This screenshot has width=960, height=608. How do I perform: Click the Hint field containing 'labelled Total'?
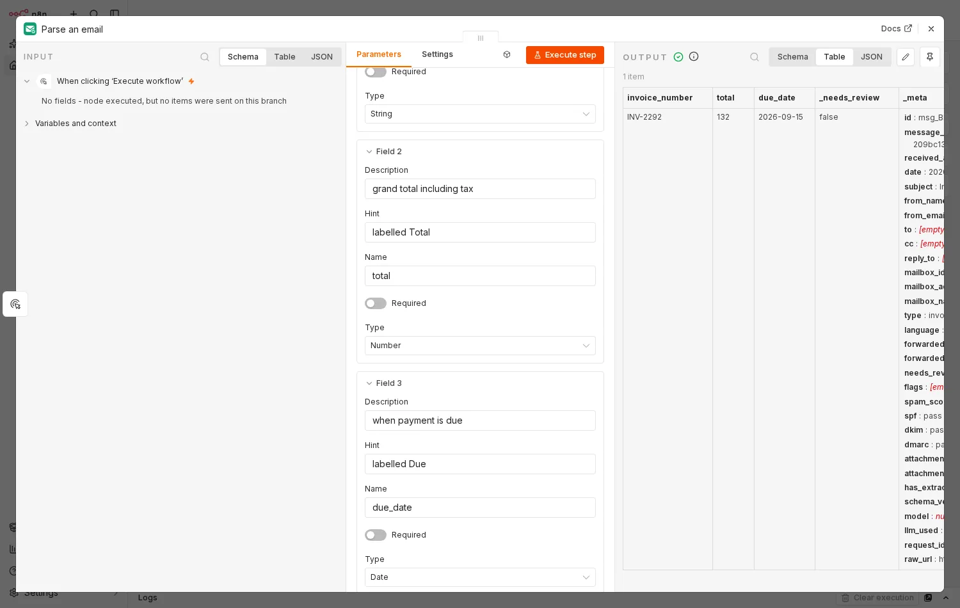pyautogui.click(x=480, y=232)
